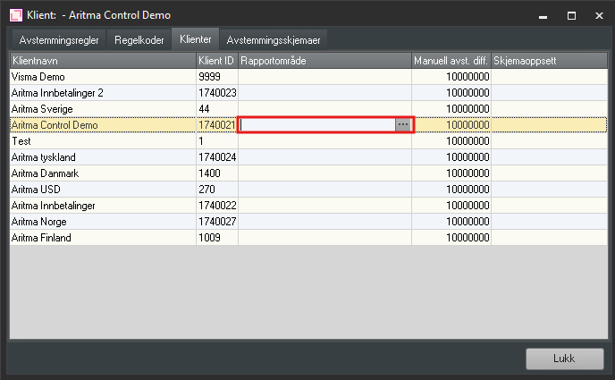
Task: Click the Manuell avst. diff. column header
Action: pyautogui.click(x=451, y=60)
